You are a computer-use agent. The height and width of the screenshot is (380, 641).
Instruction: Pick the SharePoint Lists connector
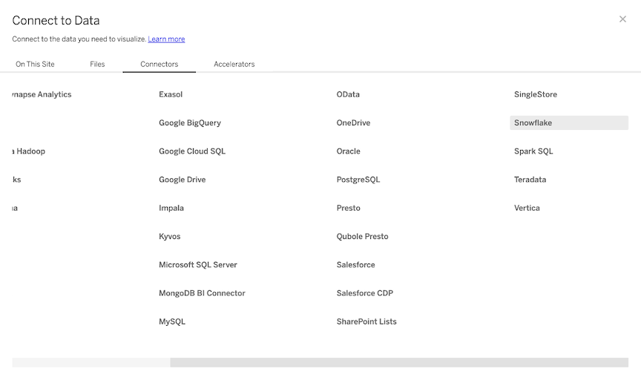coord(366,322)
